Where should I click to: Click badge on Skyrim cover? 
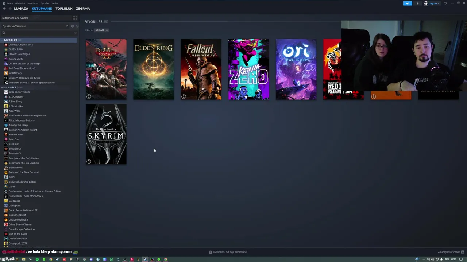pos(89,162)
